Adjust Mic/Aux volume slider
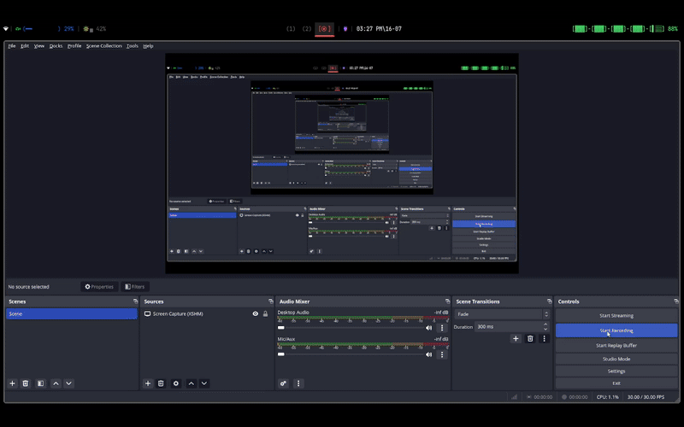This screenshot has width=684, height=427. pos(351,354)
